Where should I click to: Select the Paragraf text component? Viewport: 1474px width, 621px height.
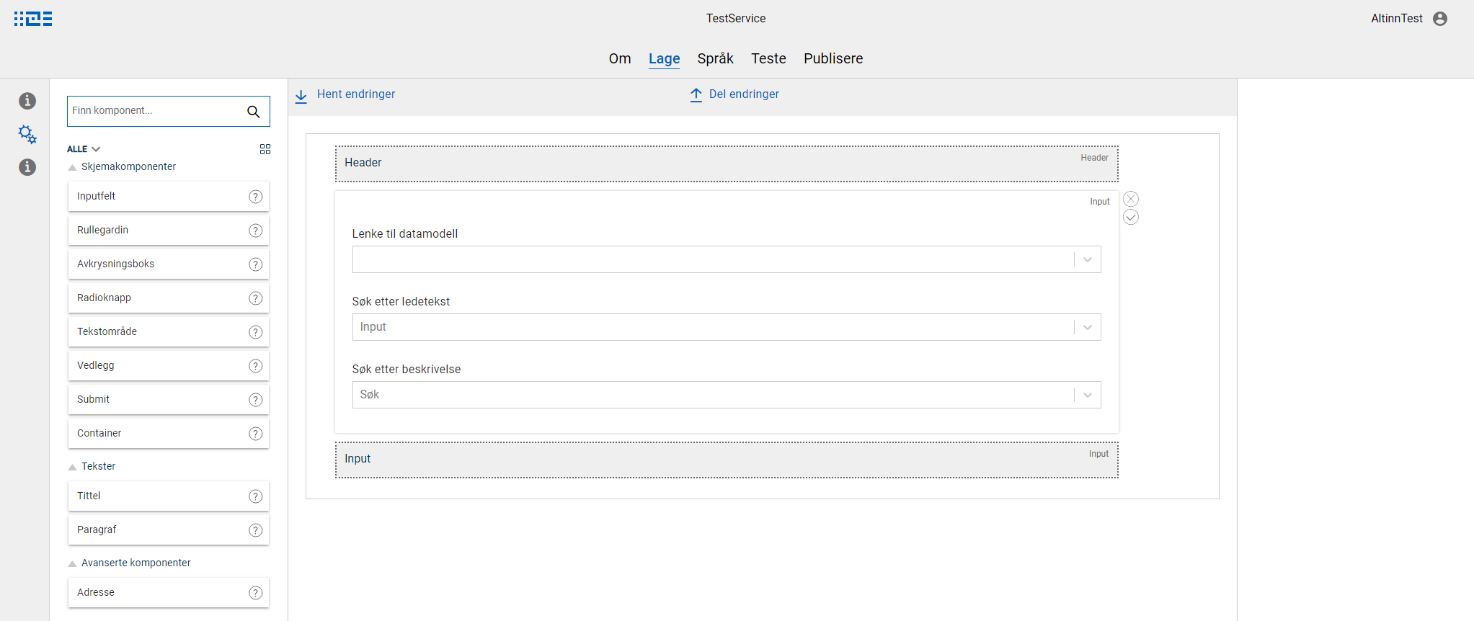(x=169, y=530)
